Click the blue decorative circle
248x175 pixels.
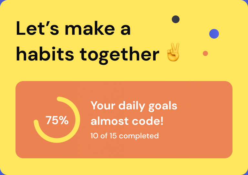click(x=214, y=34)
